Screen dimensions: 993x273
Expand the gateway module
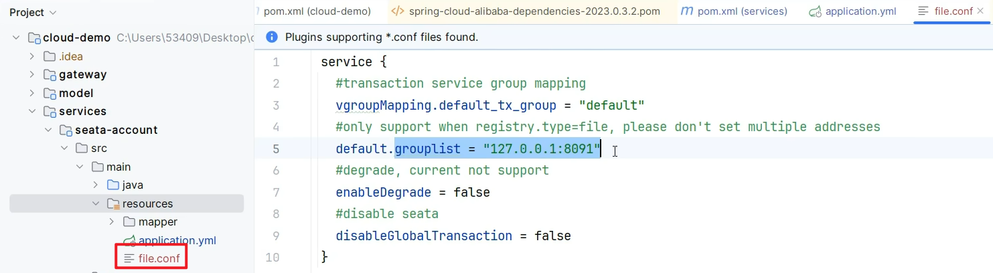31,75
